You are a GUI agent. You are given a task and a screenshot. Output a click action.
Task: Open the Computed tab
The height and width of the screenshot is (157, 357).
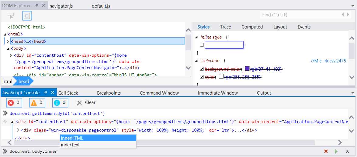(x=252, y=27)
